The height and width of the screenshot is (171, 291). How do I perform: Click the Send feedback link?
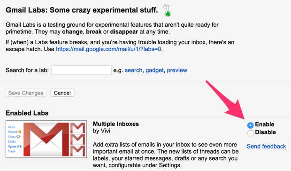coord(266,146)
